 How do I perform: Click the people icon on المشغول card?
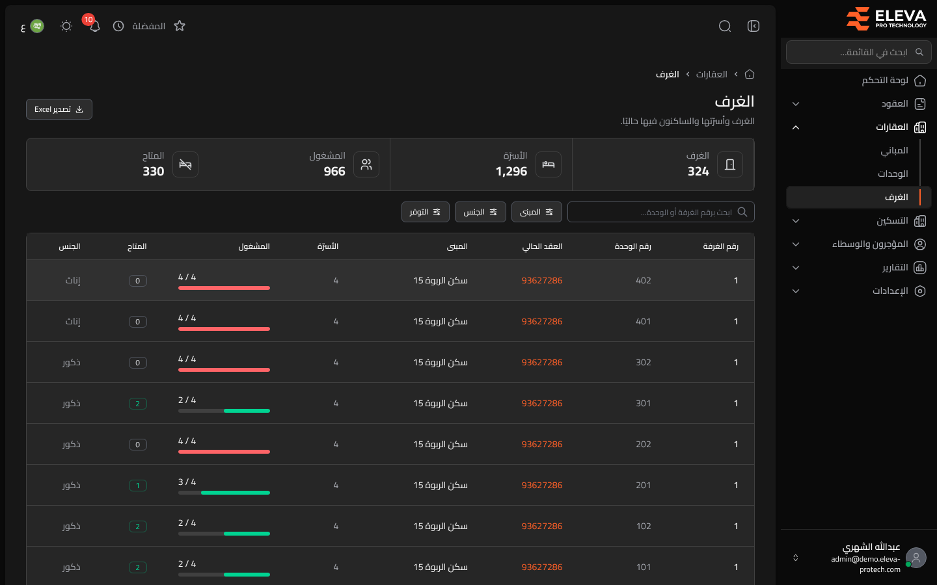366,164
